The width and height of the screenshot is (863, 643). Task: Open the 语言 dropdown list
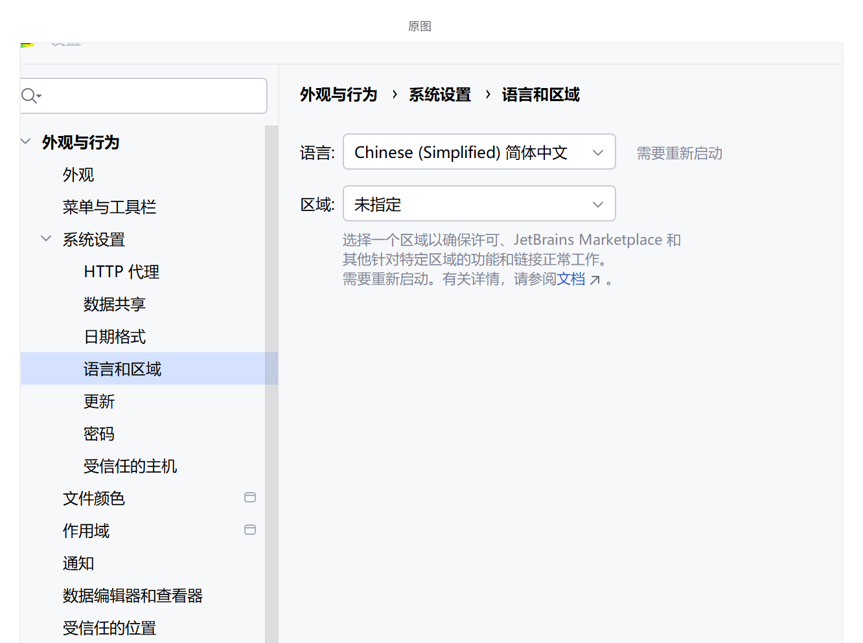[479, 152]
